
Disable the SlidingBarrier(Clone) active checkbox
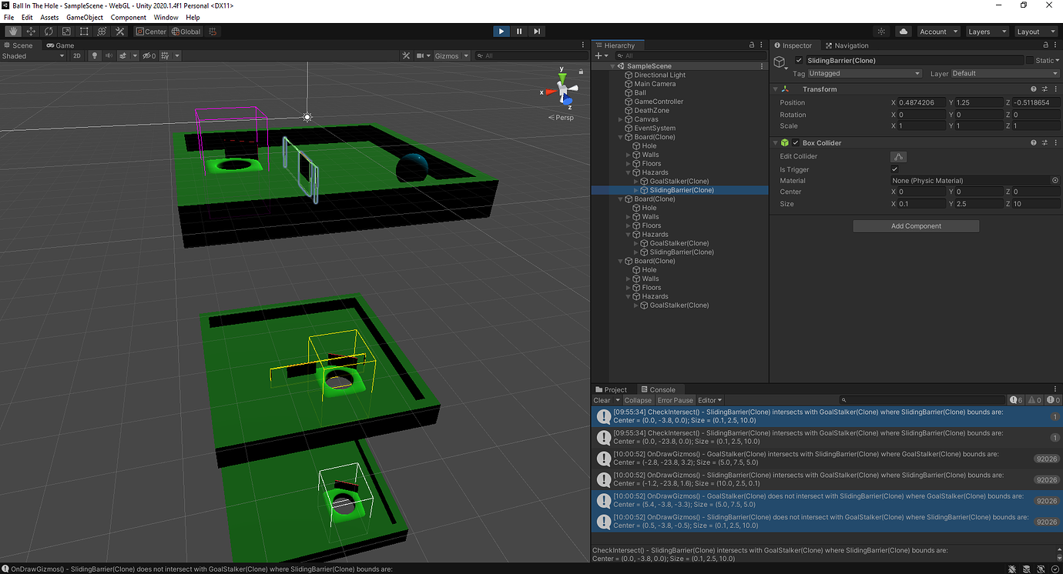coord(799,60)
